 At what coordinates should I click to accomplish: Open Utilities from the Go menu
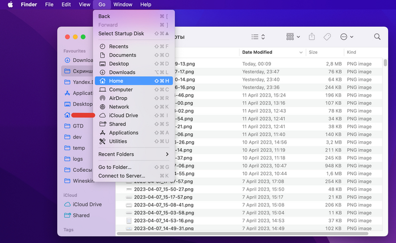[118, 141]
